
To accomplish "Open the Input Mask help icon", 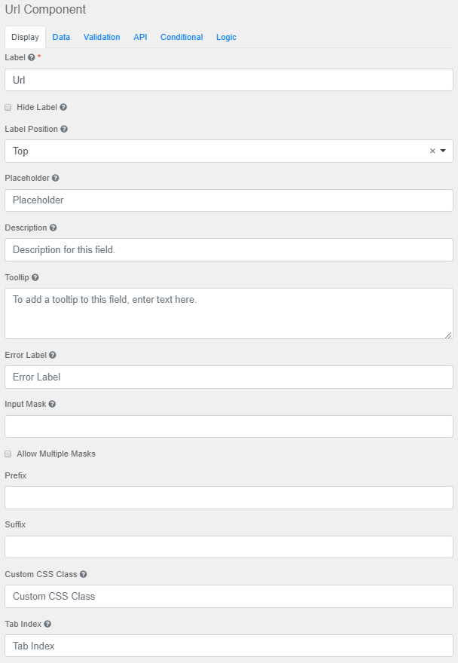I will 50,404.
